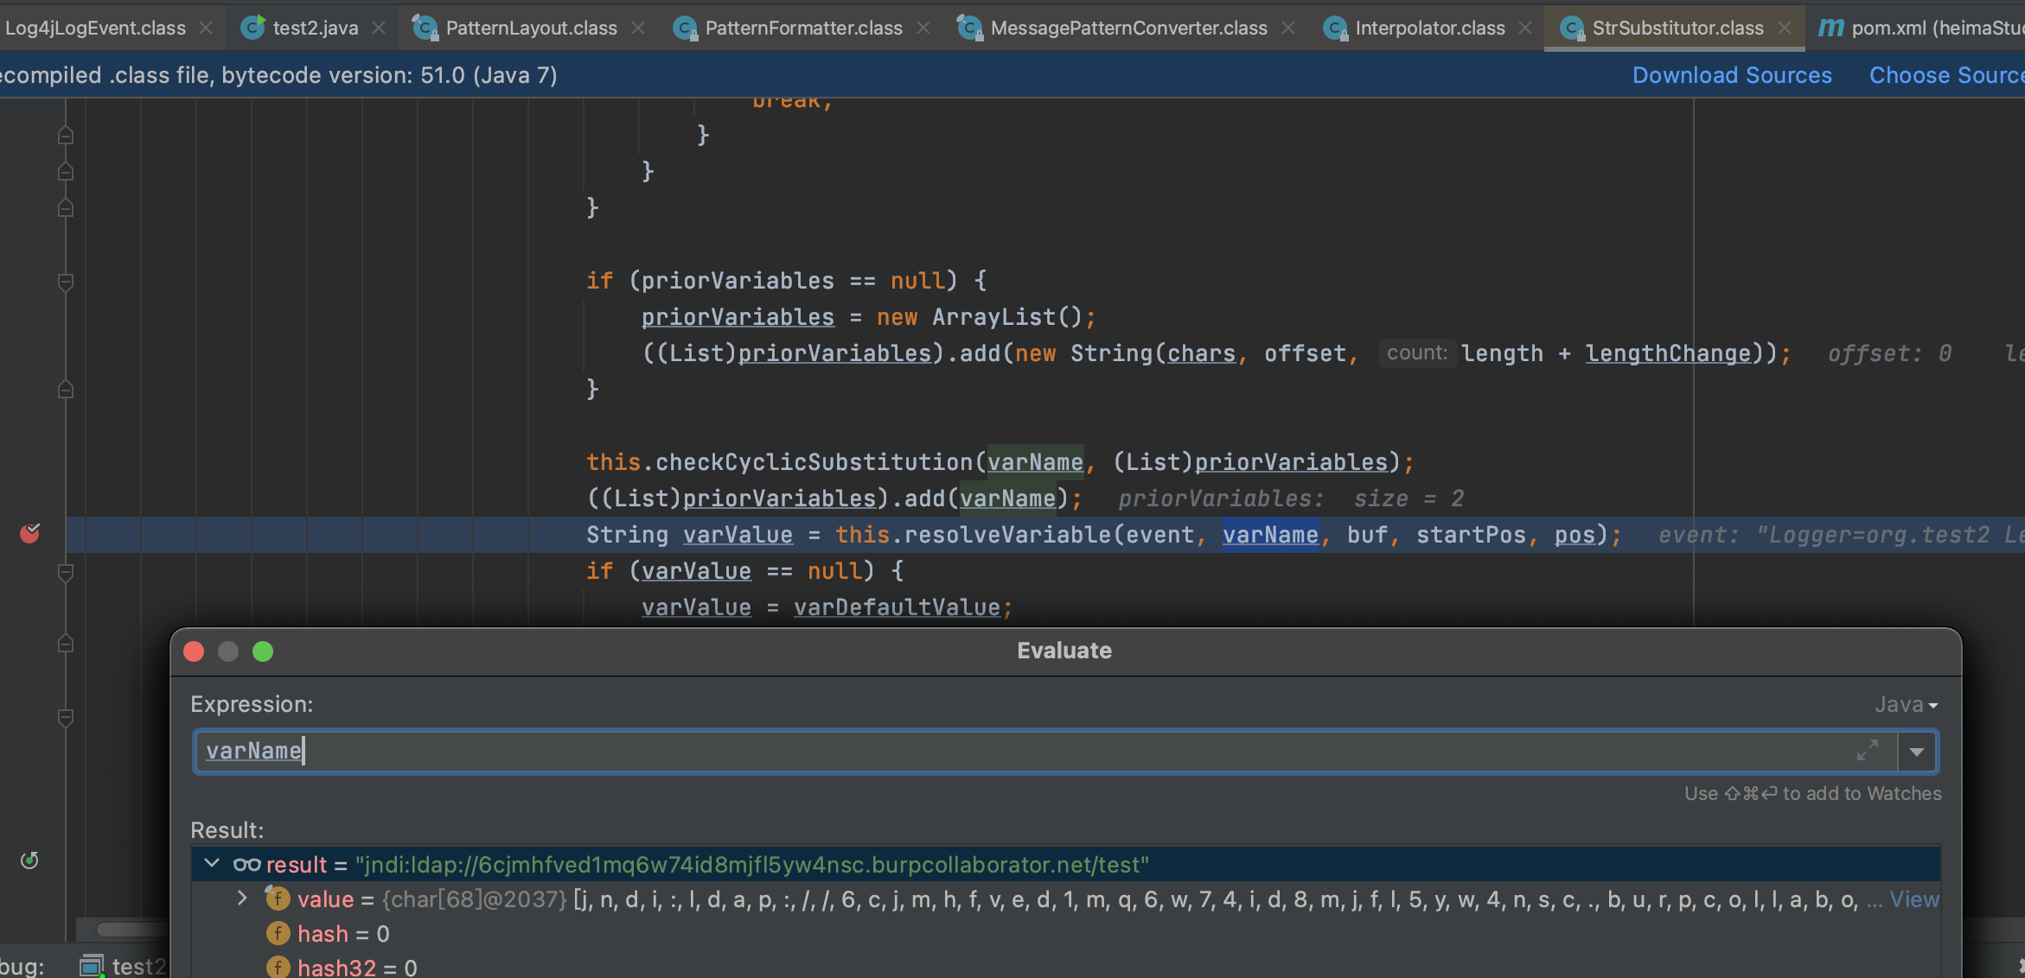Open the test2 debug session tab

(x=123, y=966)
